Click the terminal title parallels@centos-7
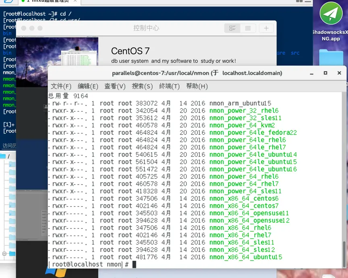The image size is (348, 278). (197, 73)
